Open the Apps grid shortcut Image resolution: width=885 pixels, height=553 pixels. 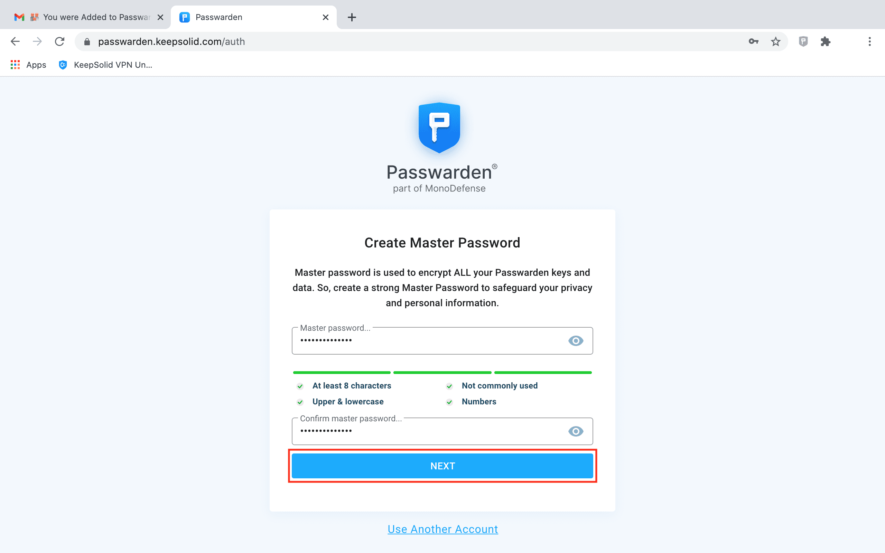(x=29, y=65)
